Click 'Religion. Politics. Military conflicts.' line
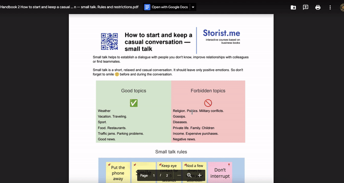Viewport: 344px width, 183px height. click(x=198, y=111)
